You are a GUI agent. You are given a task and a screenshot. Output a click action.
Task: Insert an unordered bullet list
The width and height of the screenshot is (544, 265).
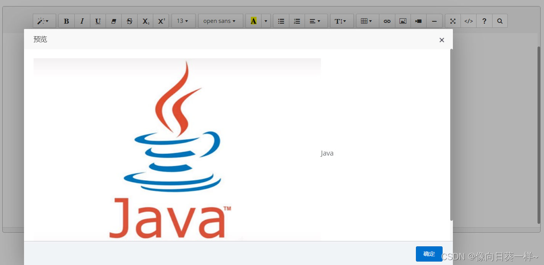coord(281,21)
